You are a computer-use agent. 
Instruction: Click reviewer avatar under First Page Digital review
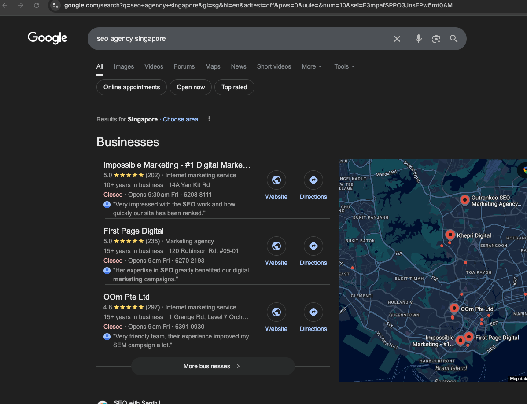[107, 270]
